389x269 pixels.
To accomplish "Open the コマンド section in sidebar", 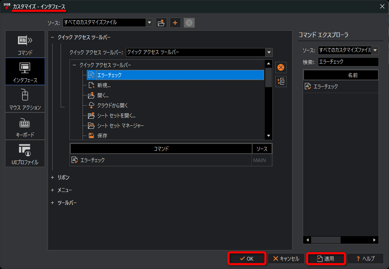I will coord(25,44).
